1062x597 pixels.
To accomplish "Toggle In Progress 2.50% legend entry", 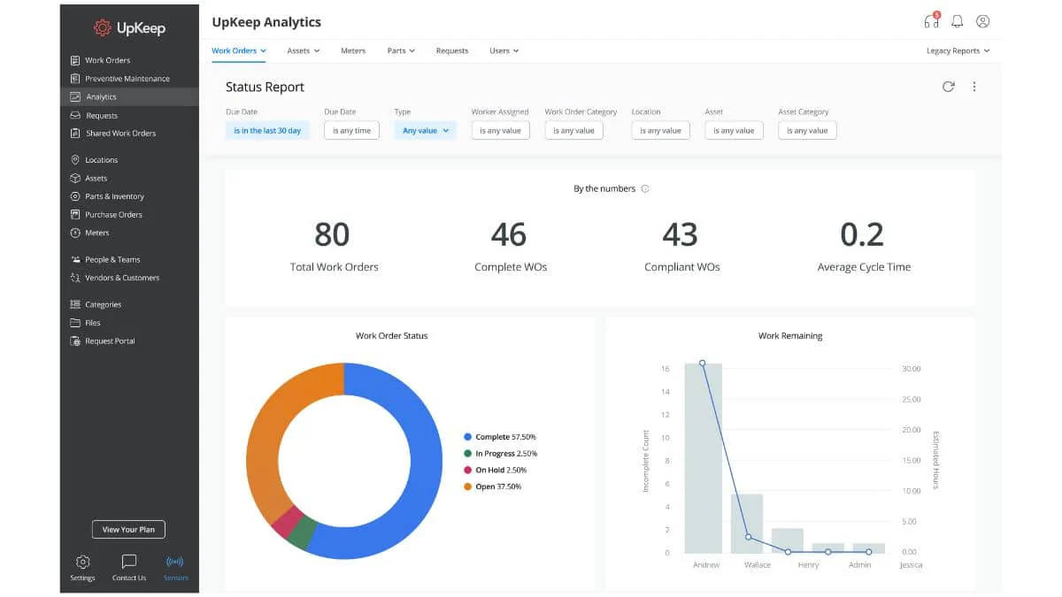I will [x=501, y=454].
